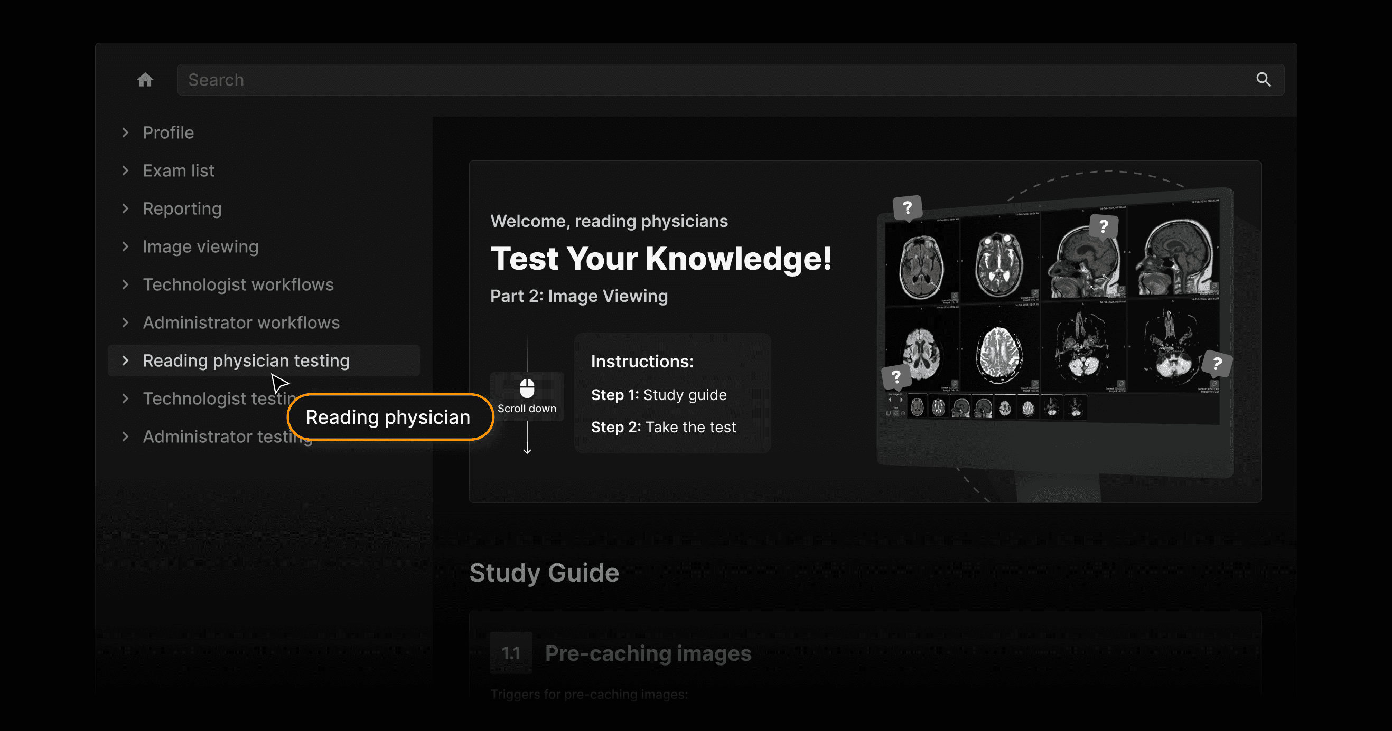Screen dimensions: 1392x731
Task: Open the Technologist workflows menu item
Action: tap(238, 284)
